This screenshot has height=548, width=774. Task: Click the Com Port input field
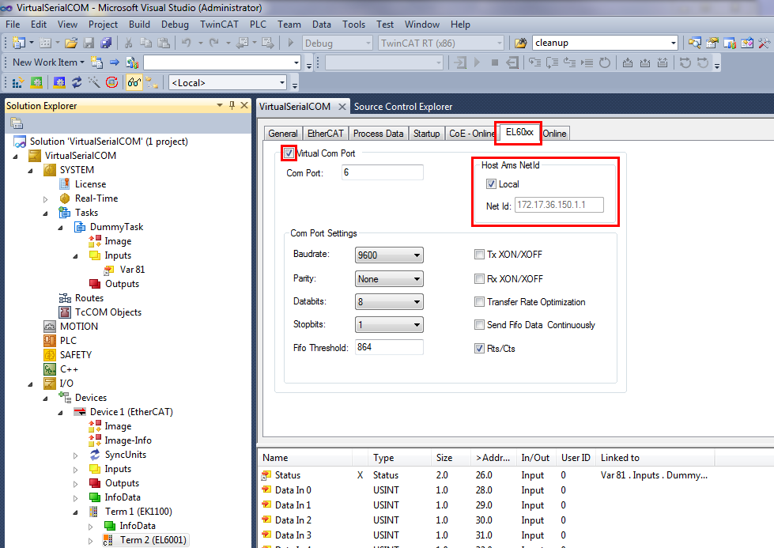click(382, 172)
